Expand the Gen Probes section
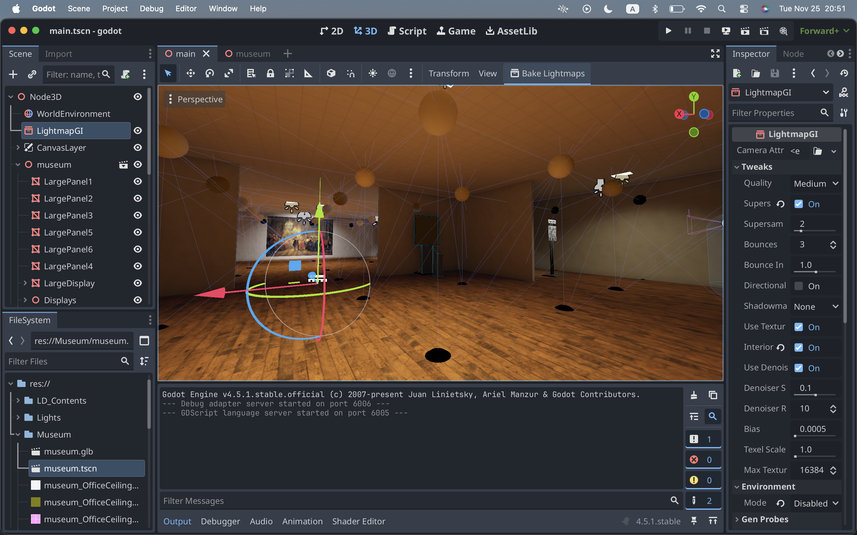Viewport: 857px width, 535px height. [764, 519]
